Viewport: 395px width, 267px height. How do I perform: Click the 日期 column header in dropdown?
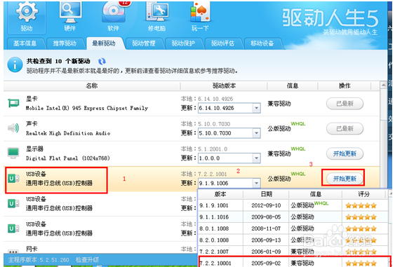[x=267, y=194]
